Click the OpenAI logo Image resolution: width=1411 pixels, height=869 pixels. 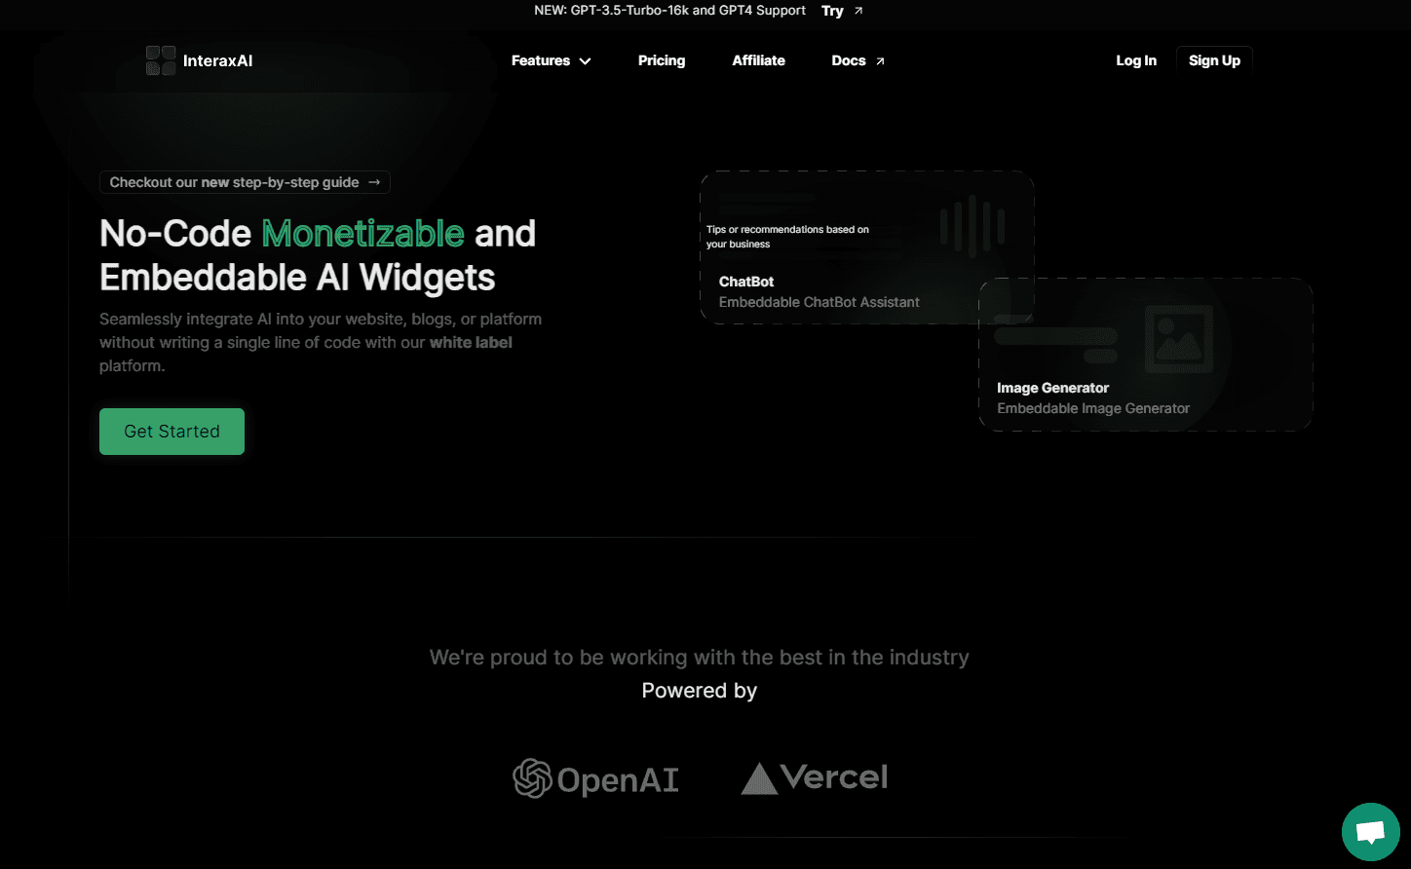pos(595,779)
